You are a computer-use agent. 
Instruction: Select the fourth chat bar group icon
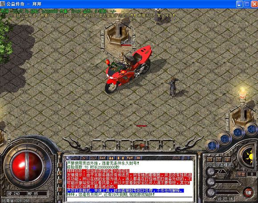[x=102, y=158]
